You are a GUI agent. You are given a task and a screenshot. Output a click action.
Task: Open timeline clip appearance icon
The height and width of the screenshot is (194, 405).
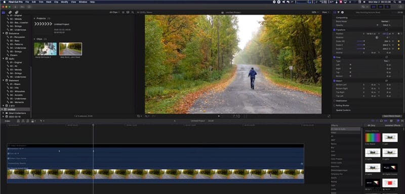[x=391, y=121]
